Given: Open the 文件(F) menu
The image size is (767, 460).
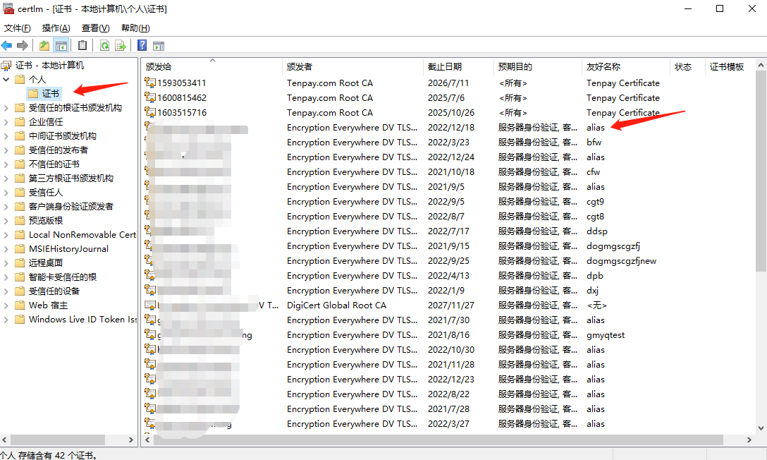Looking at the screenshot, I should pos(18,28).
